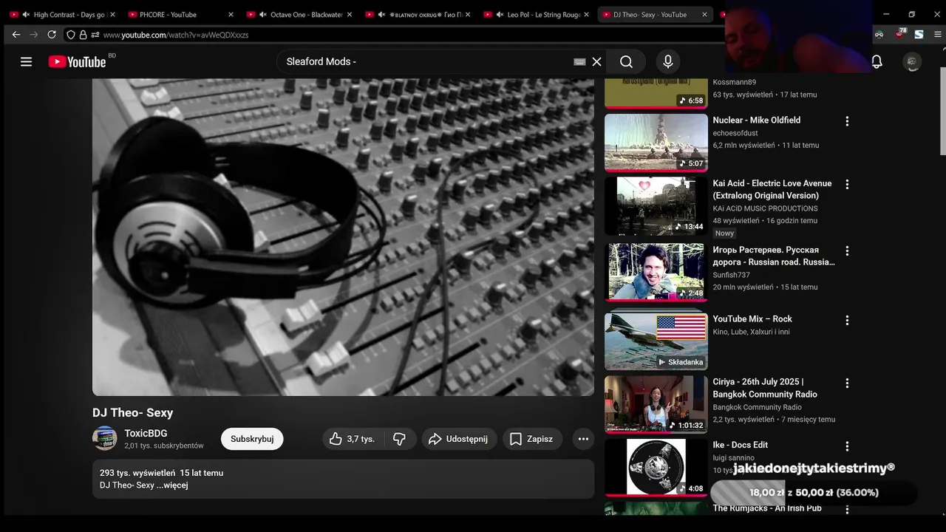Save video to playlist with Zapisz
Screen dimensions: 946x532
click(x=532, y=439)
